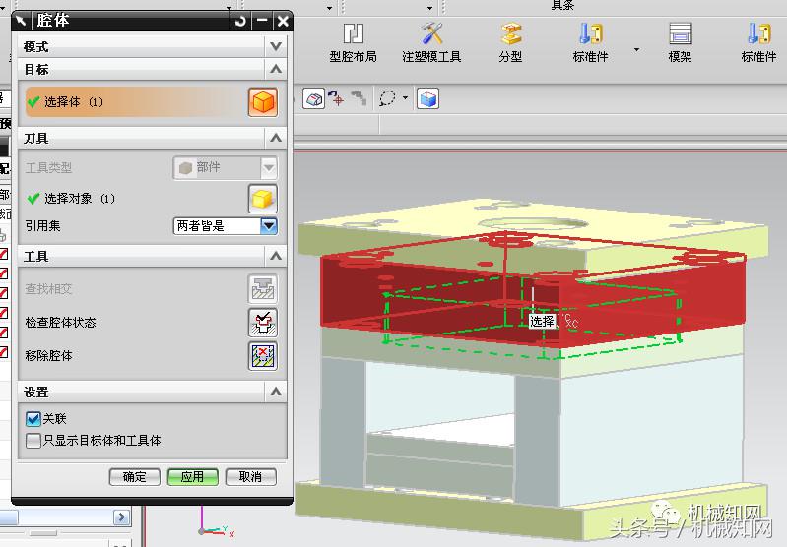Image resolution: width=787 pixels, height=547 pixels.
Task: Click the dialog title pin arrow icon
Action: 21,21
